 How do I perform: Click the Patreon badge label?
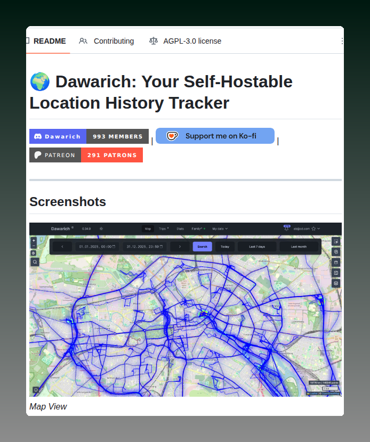[55, 155]
